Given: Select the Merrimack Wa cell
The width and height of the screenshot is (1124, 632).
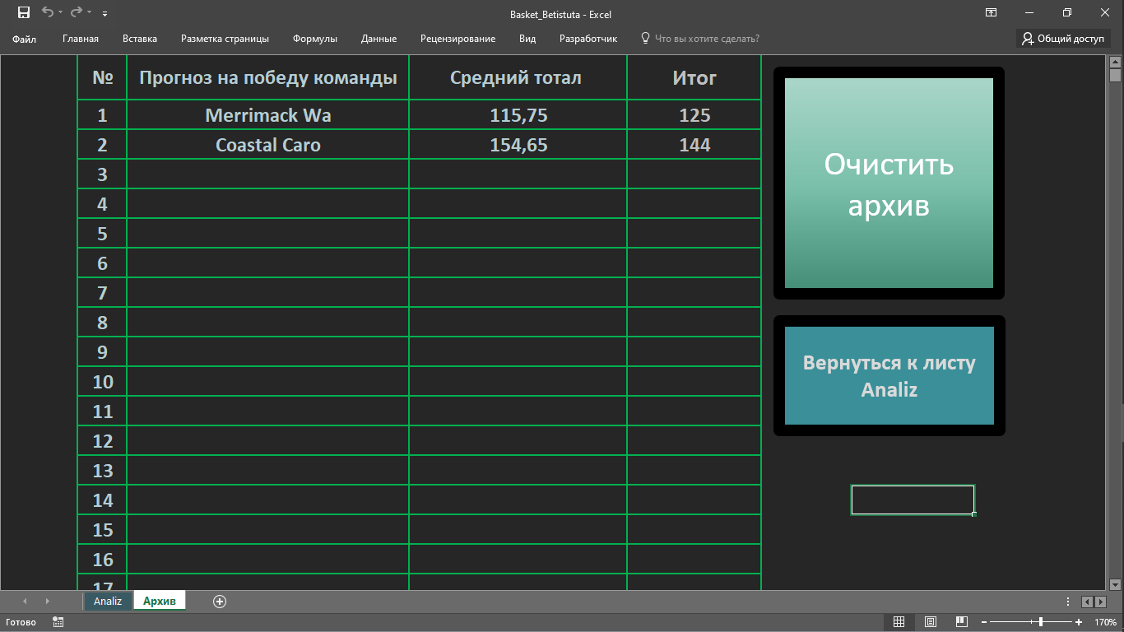Looking at the screenshot, I should (x=268, y=115).
